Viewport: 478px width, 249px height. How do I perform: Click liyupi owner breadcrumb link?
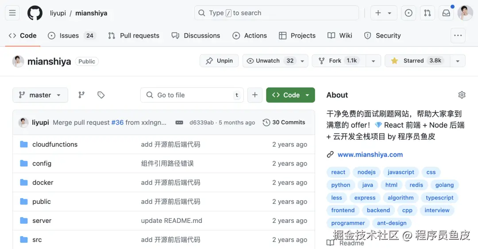58,13
